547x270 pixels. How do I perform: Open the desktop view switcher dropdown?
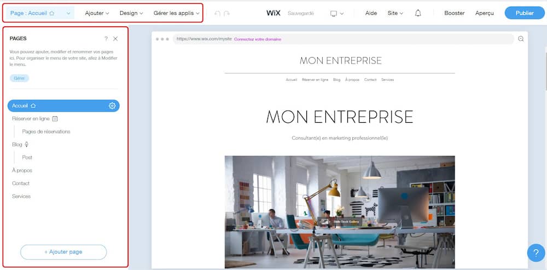pos(336,13)
